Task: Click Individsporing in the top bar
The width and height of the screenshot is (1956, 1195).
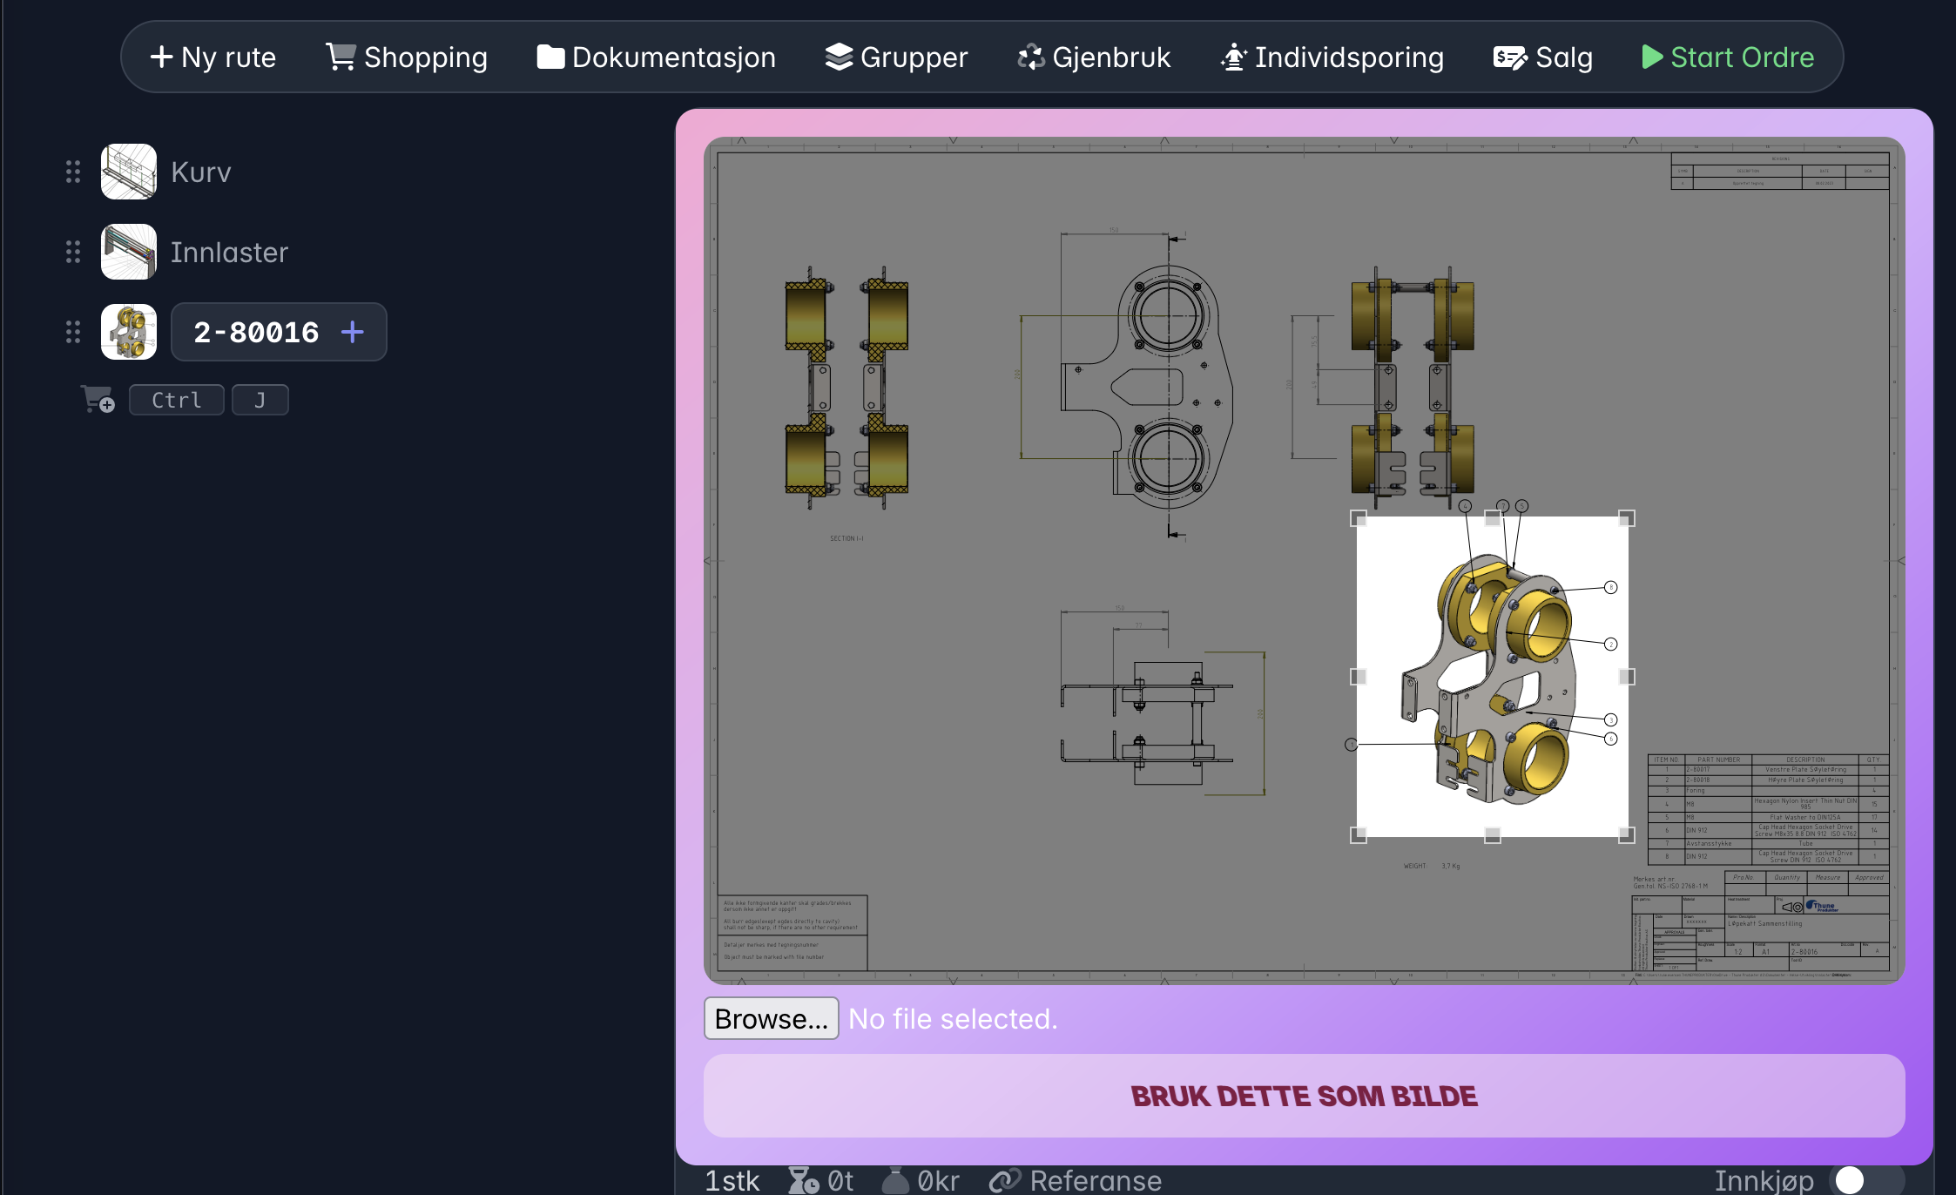Action: pos(1332,57)
